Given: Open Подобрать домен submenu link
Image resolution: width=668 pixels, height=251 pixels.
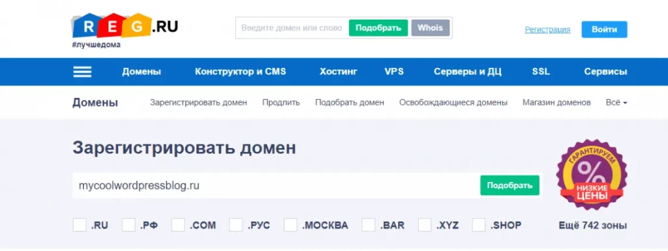Looking at the screenshot, I should pos(350,102).
